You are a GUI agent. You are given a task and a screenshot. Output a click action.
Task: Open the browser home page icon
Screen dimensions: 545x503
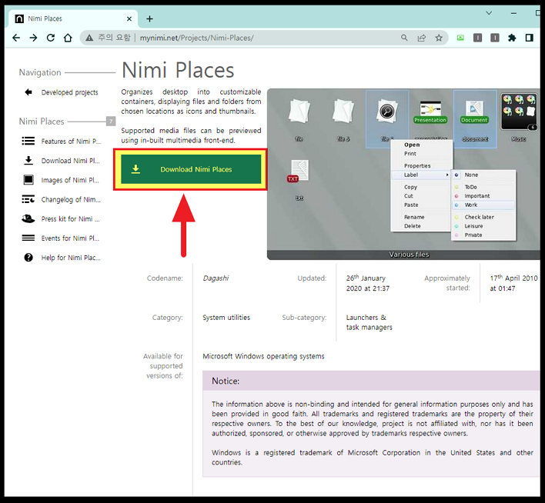pos(68,38)
